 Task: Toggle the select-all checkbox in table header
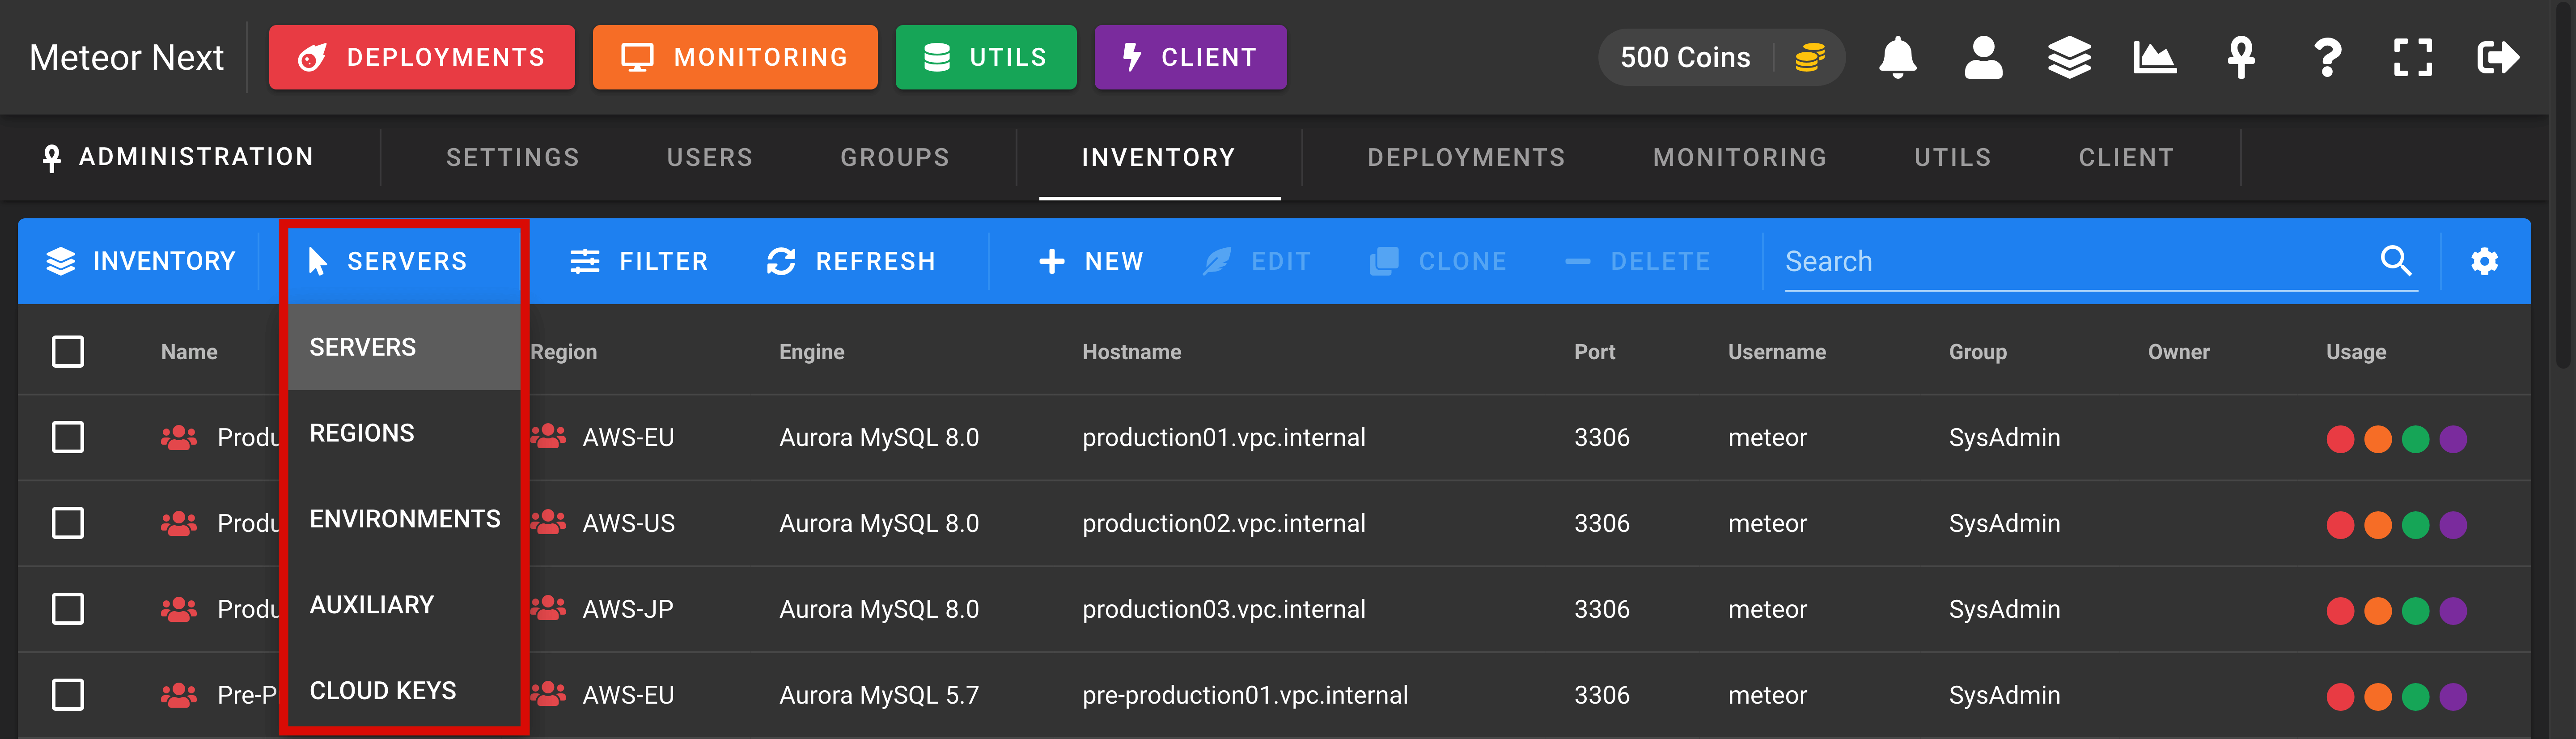(x=68, y=351)
